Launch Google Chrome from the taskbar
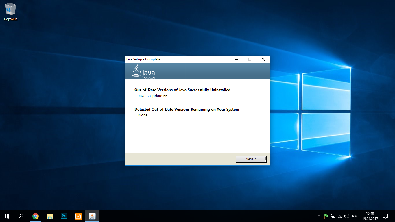Image resolution: width=395 pixels, height=222 pixels. pyautogui.click(x=35, y=216)
